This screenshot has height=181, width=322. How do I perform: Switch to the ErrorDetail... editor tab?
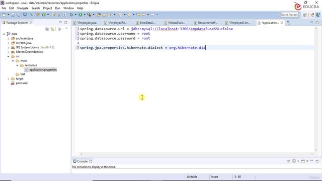coord(146,23)
